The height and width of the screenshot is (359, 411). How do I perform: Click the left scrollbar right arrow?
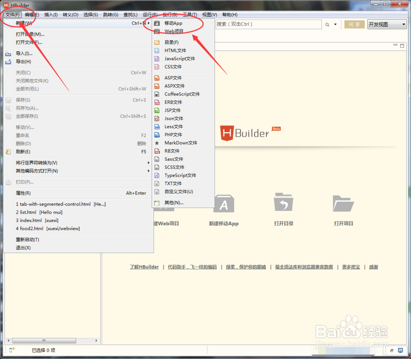(96, 341)
